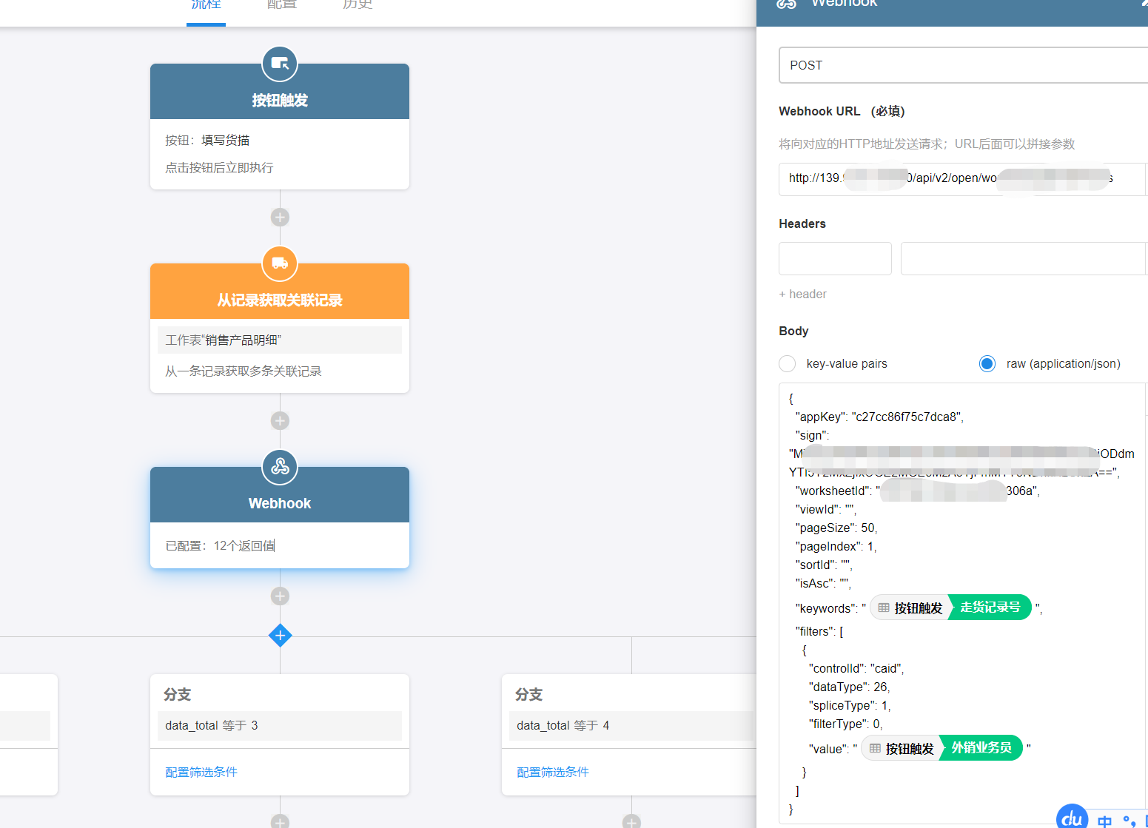Click the blue diamond add-branch icon

[x=280, y=636]
